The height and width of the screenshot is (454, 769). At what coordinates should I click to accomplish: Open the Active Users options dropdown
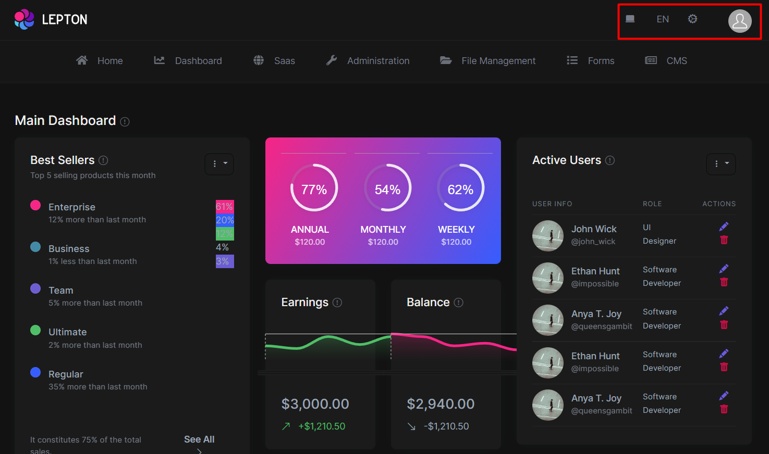(721, 164)
